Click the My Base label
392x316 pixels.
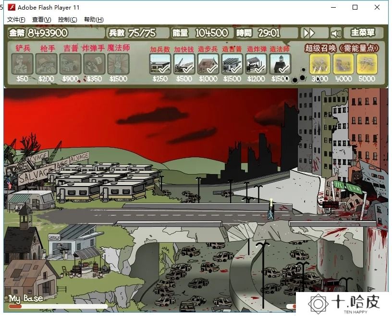click(25, 298)
